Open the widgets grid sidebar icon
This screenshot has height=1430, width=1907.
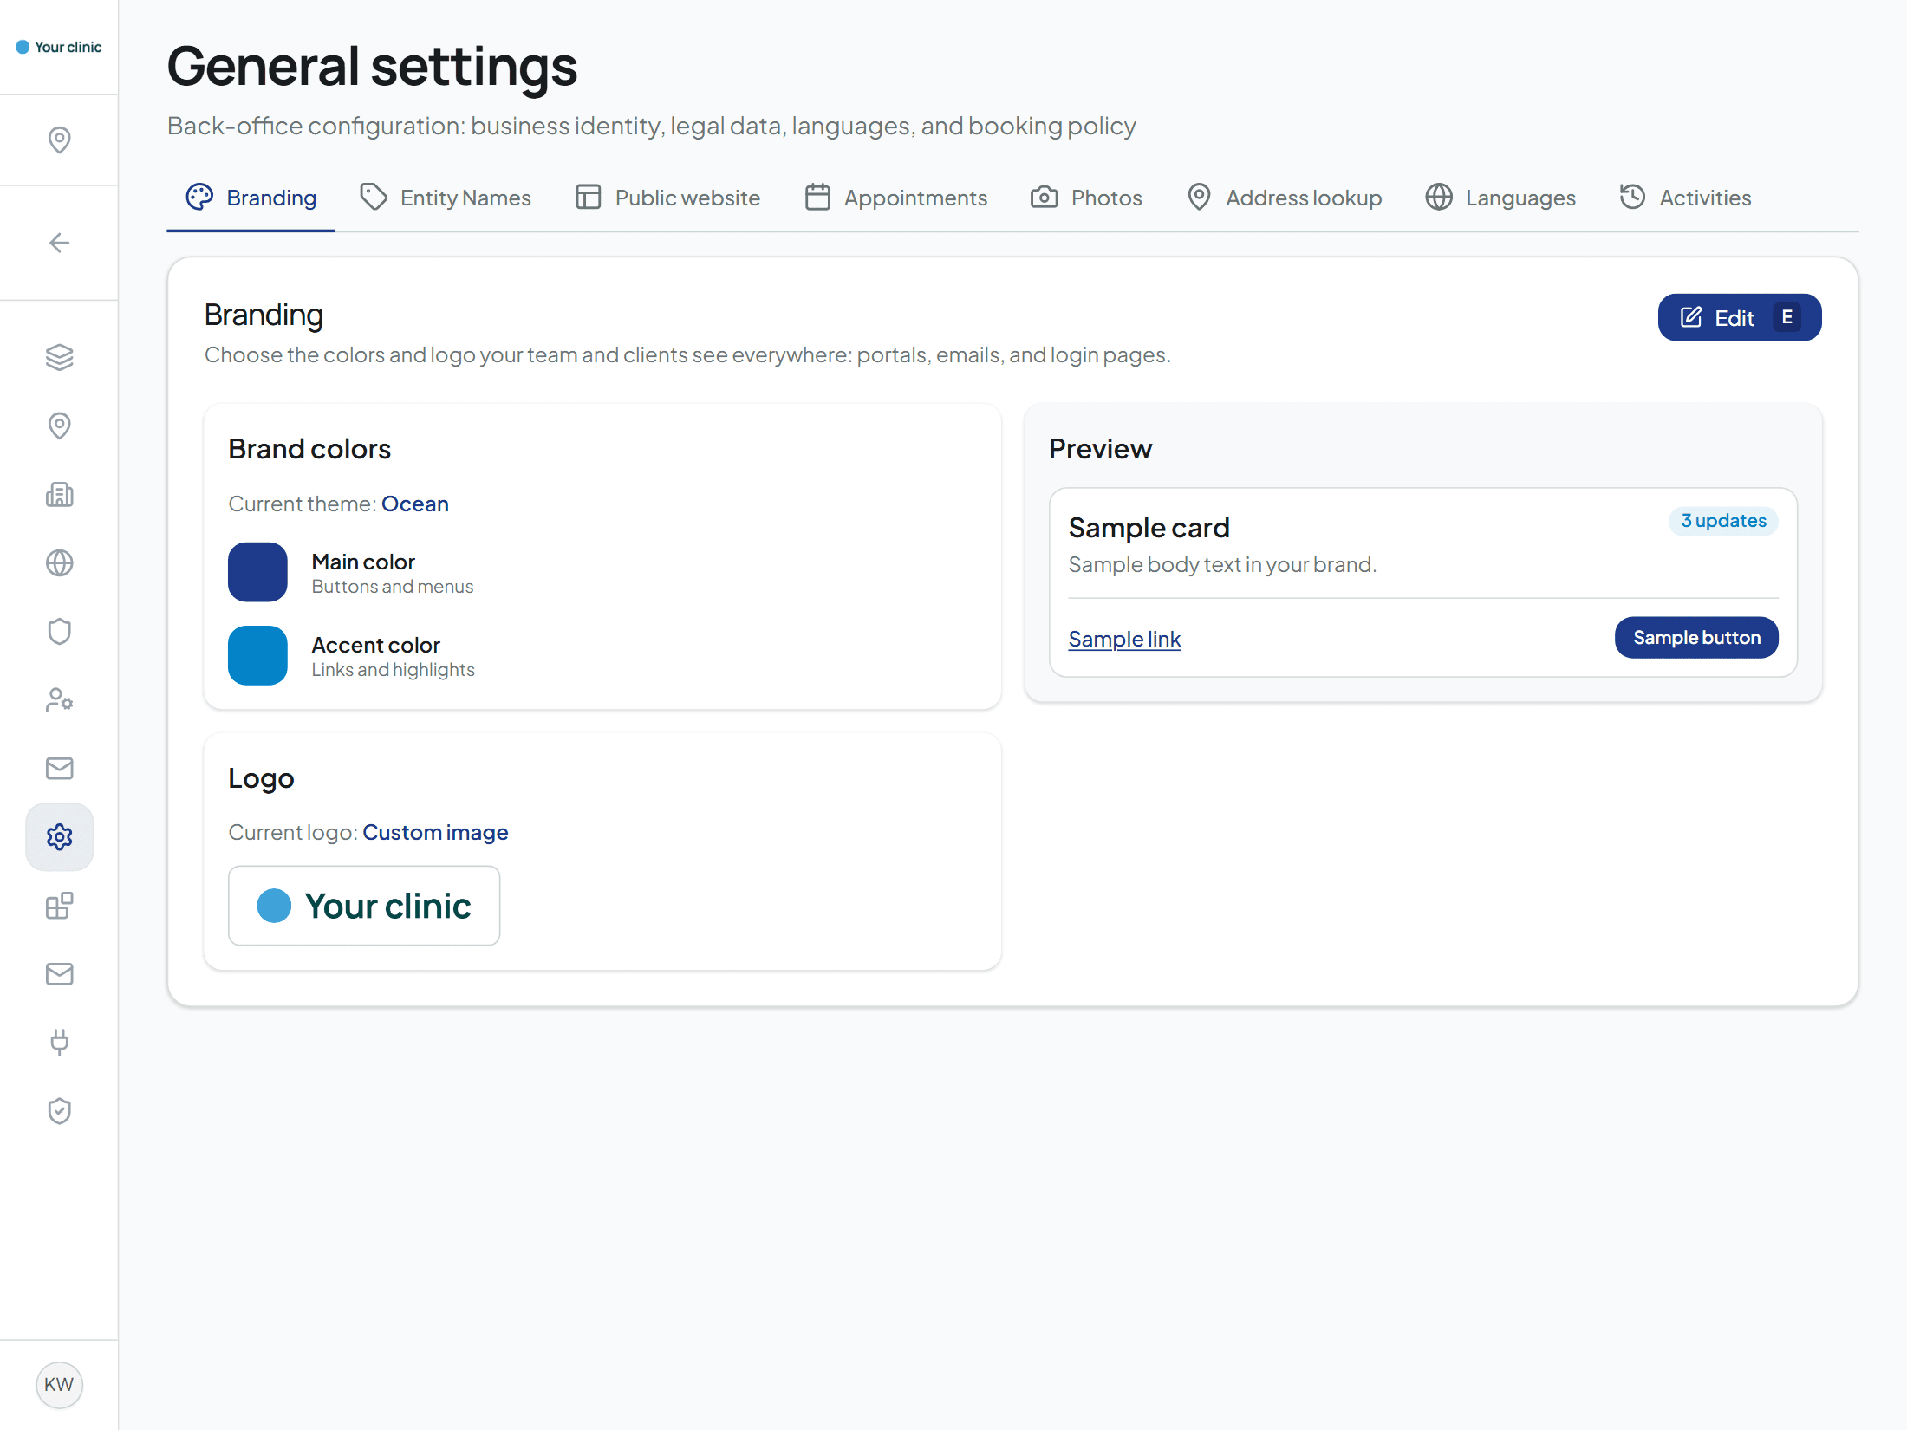click(x=59, y=906)
